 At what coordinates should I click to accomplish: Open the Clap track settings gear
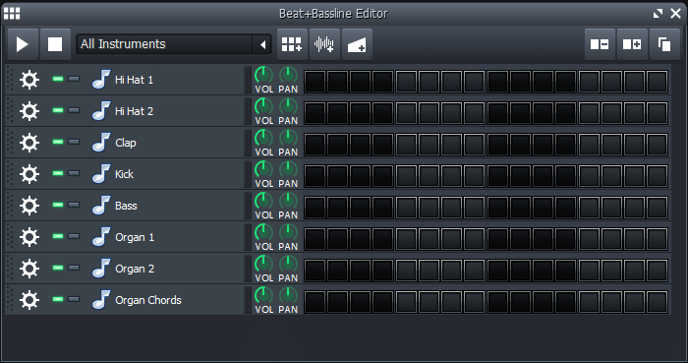29,143
